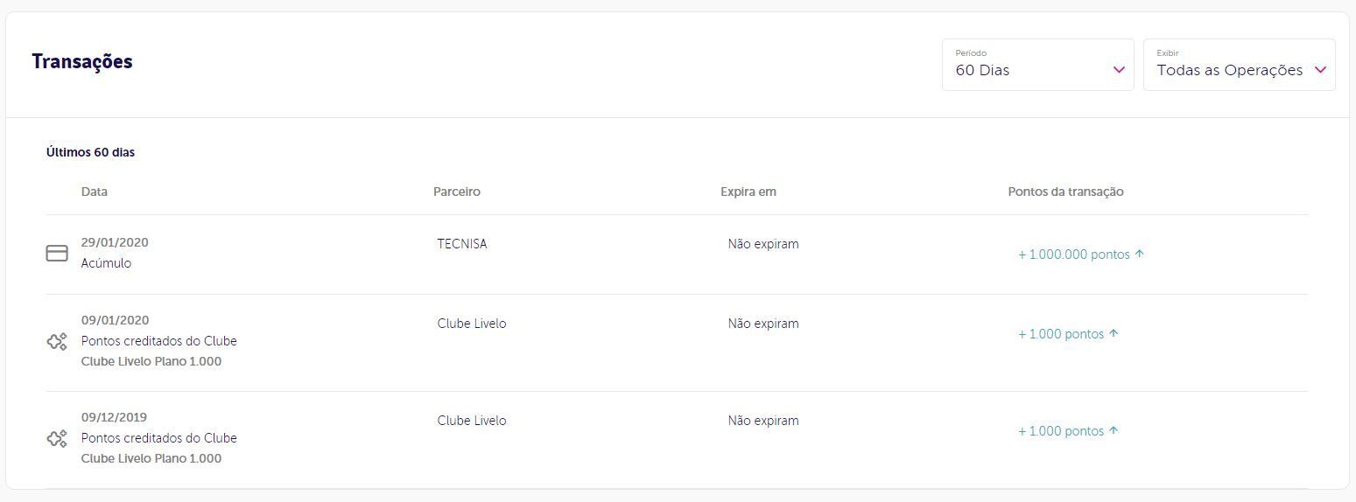Click the TECNISA partner name

point(462,245)
